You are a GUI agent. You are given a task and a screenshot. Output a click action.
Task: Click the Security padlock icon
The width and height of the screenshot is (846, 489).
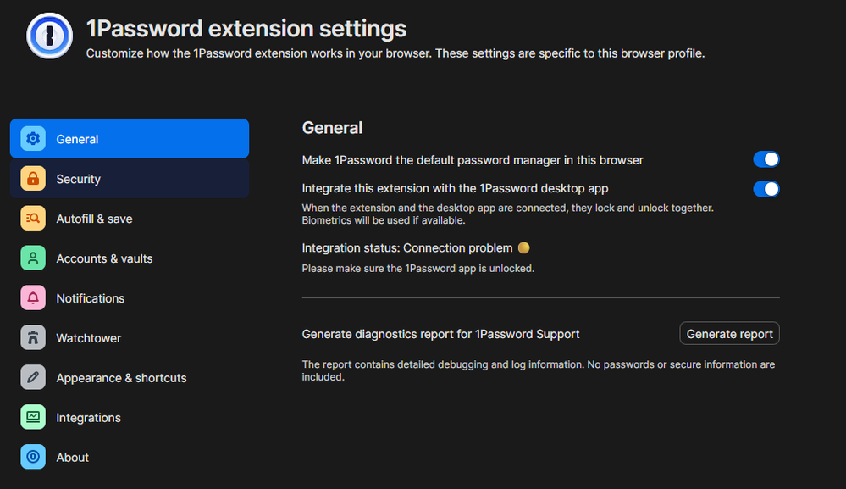[33, 179]
